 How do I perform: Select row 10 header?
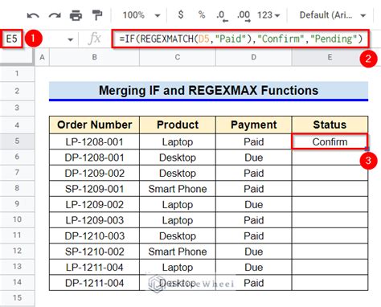pos(17,219)
